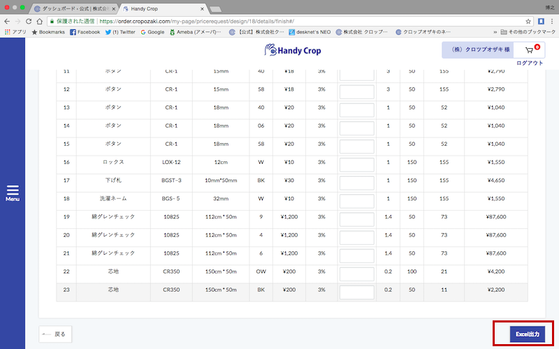Viewport: 559px width, 349px height.
Task: Click the Handy Crop logo
Action: click(x=292, y=50)
